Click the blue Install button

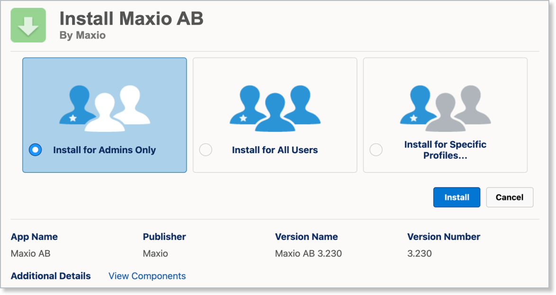click(457, 197)
